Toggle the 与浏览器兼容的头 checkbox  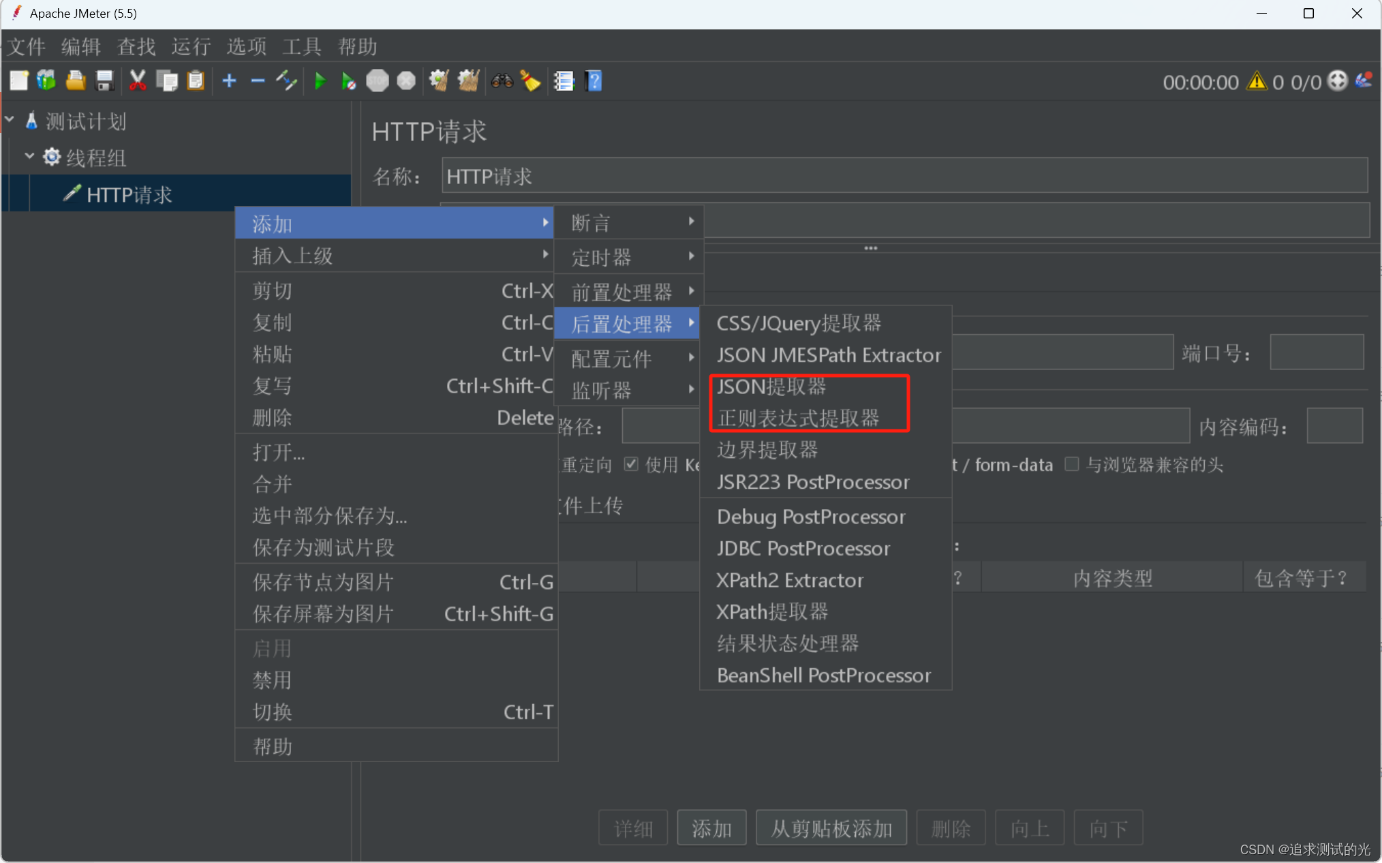coord(1072,464)
